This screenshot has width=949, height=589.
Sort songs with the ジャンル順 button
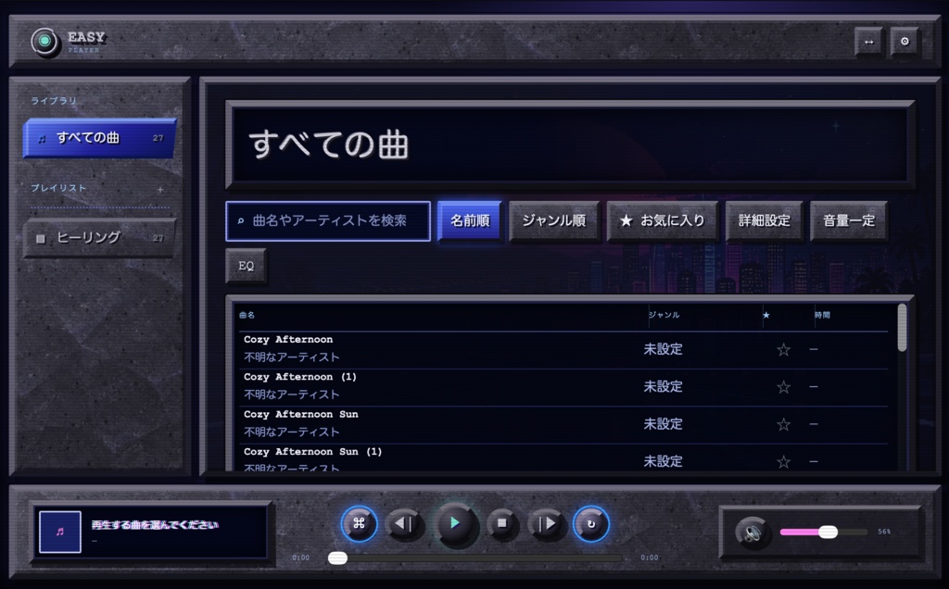coord(554,220)
